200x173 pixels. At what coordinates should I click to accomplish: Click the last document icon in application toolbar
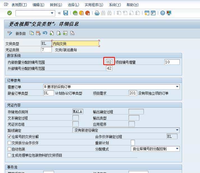pyautogui.click(x=72, y=33)
